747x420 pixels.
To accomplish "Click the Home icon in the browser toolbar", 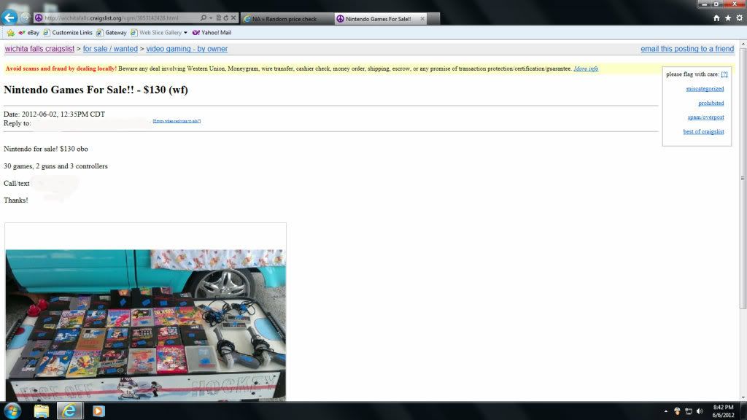I will 716,17.
